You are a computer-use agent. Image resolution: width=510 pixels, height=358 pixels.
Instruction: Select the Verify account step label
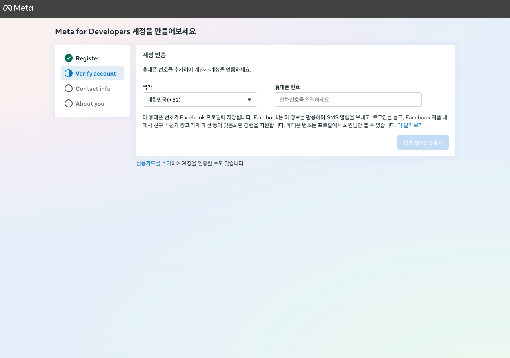point(96,74)
